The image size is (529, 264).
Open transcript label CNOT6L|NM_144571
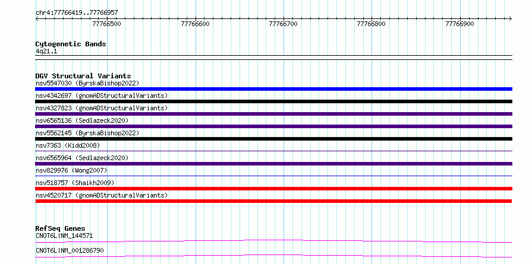pyautogui.click(x=64, y=236)
